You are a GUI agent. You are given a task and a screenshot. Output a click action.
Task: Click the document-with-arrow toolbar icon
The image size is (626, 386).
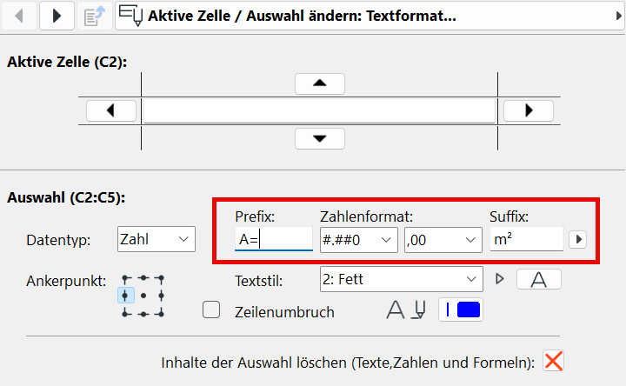[x=94, y=16]
